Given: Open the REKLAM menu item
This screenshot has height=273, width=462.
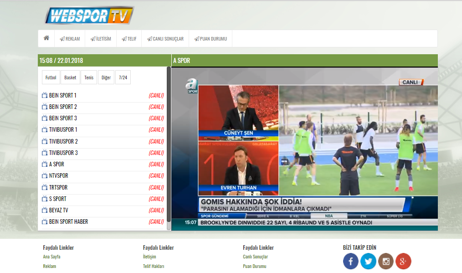Looking at the screenshot, I should click(x=70, y=39).
